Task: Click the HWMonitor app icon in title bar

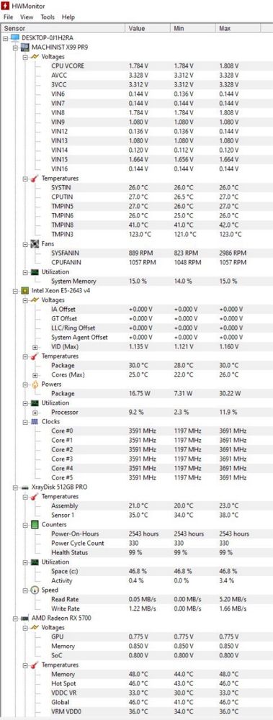Action: [5, 5]
